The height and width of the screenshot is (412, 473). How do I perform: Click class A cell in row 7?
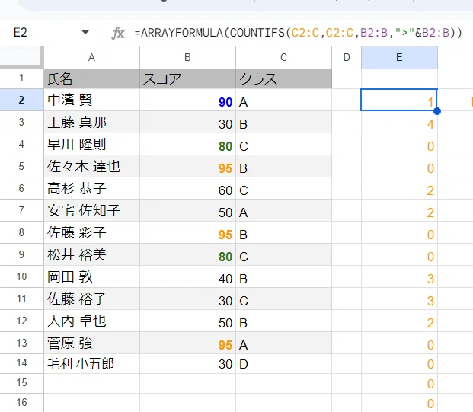[283, 210]
